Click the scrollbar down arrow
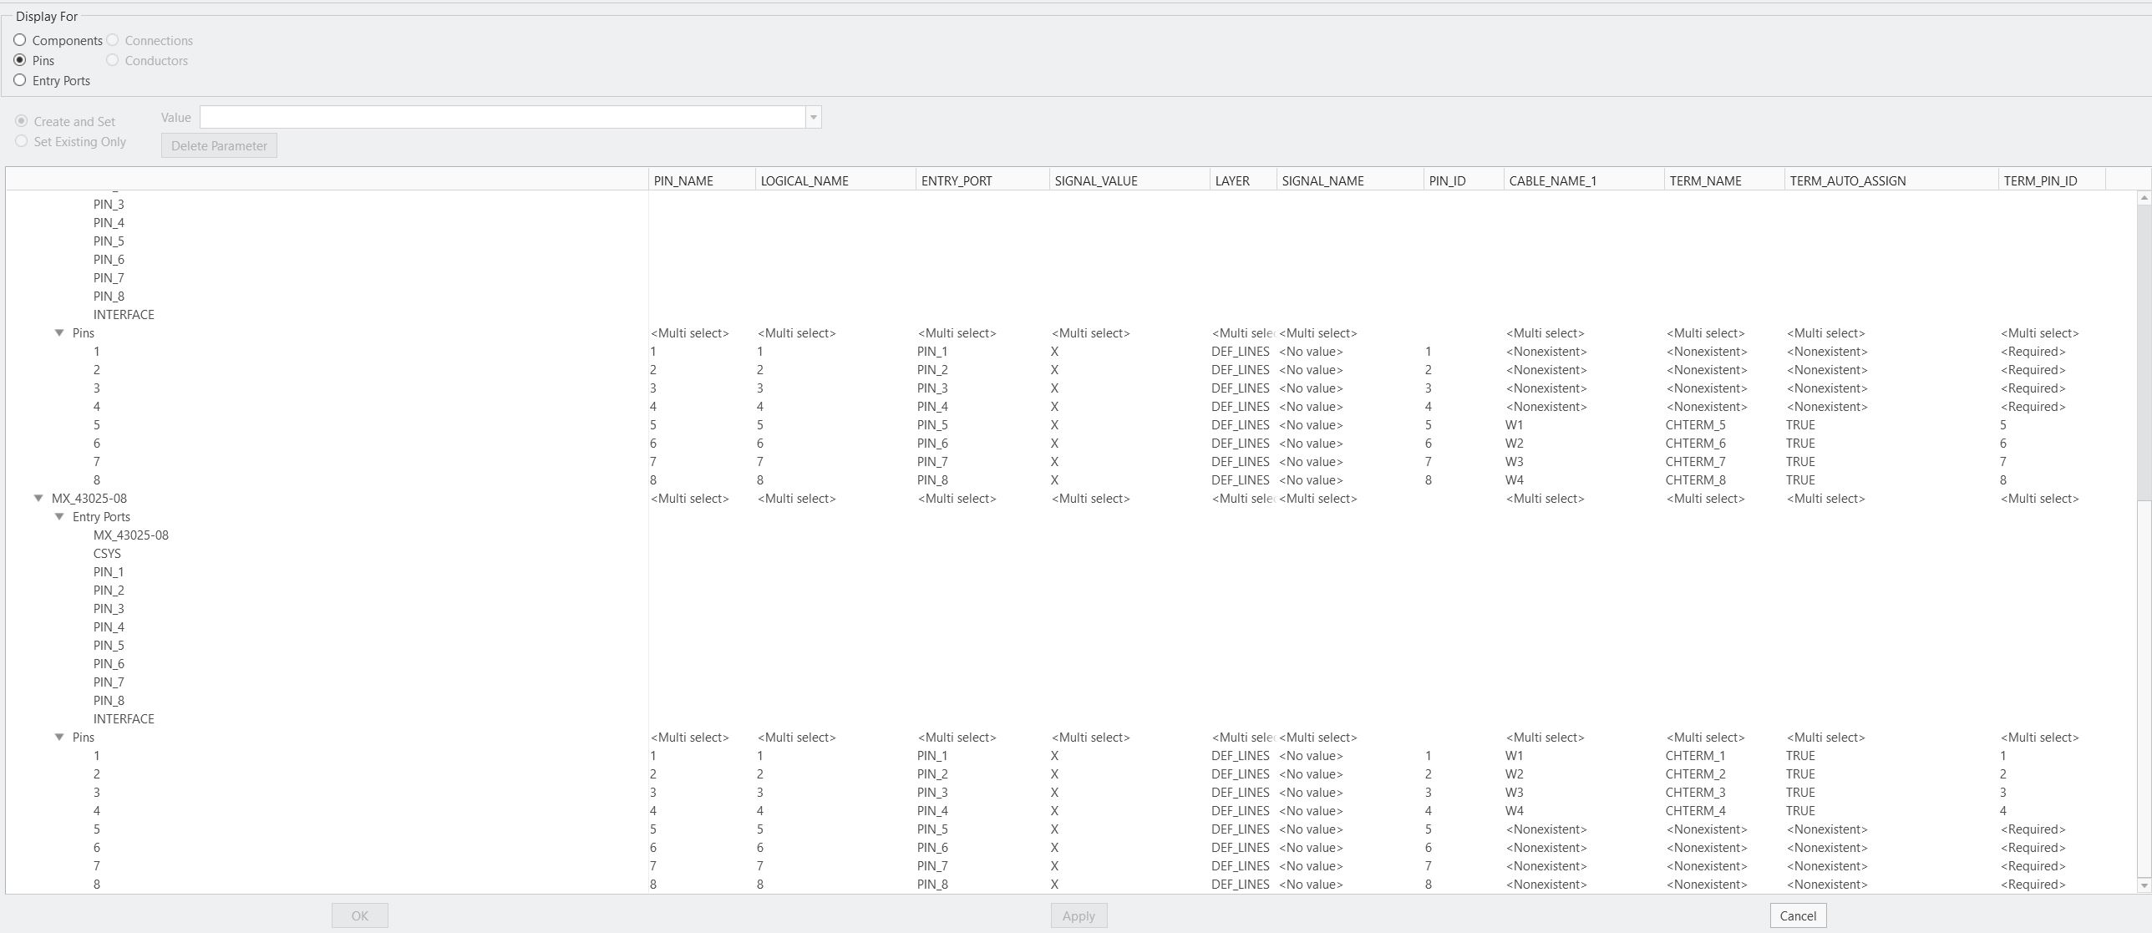The image size is (2152, 933). pos(2144,887)
